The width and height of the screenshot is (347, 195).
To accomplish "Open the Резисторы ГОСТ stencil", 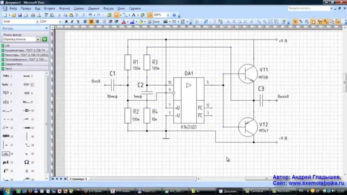I will pos(24,55).
